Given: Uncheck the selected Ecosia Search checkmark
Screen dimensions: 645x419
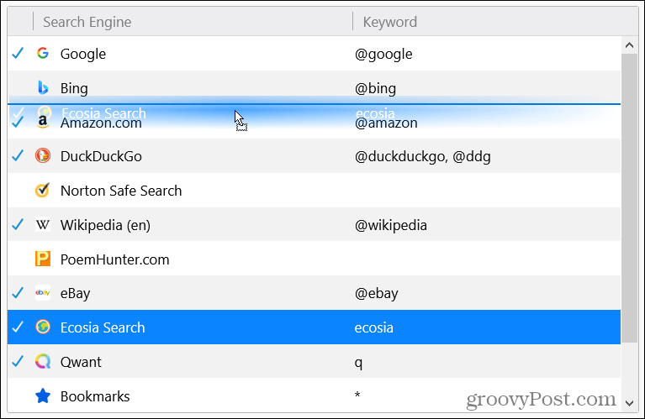Looking at the screenshot, I should tap(18, 327).
